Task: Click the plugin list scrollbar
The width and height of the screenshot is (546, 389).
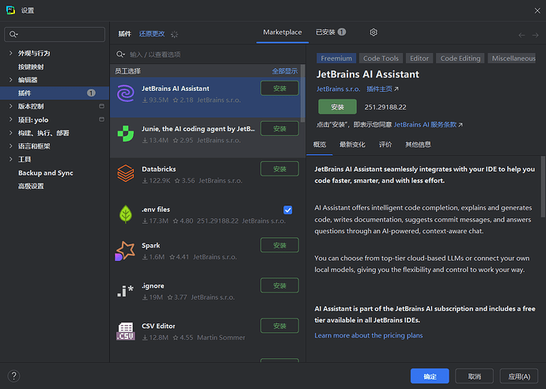Action: 302,93
